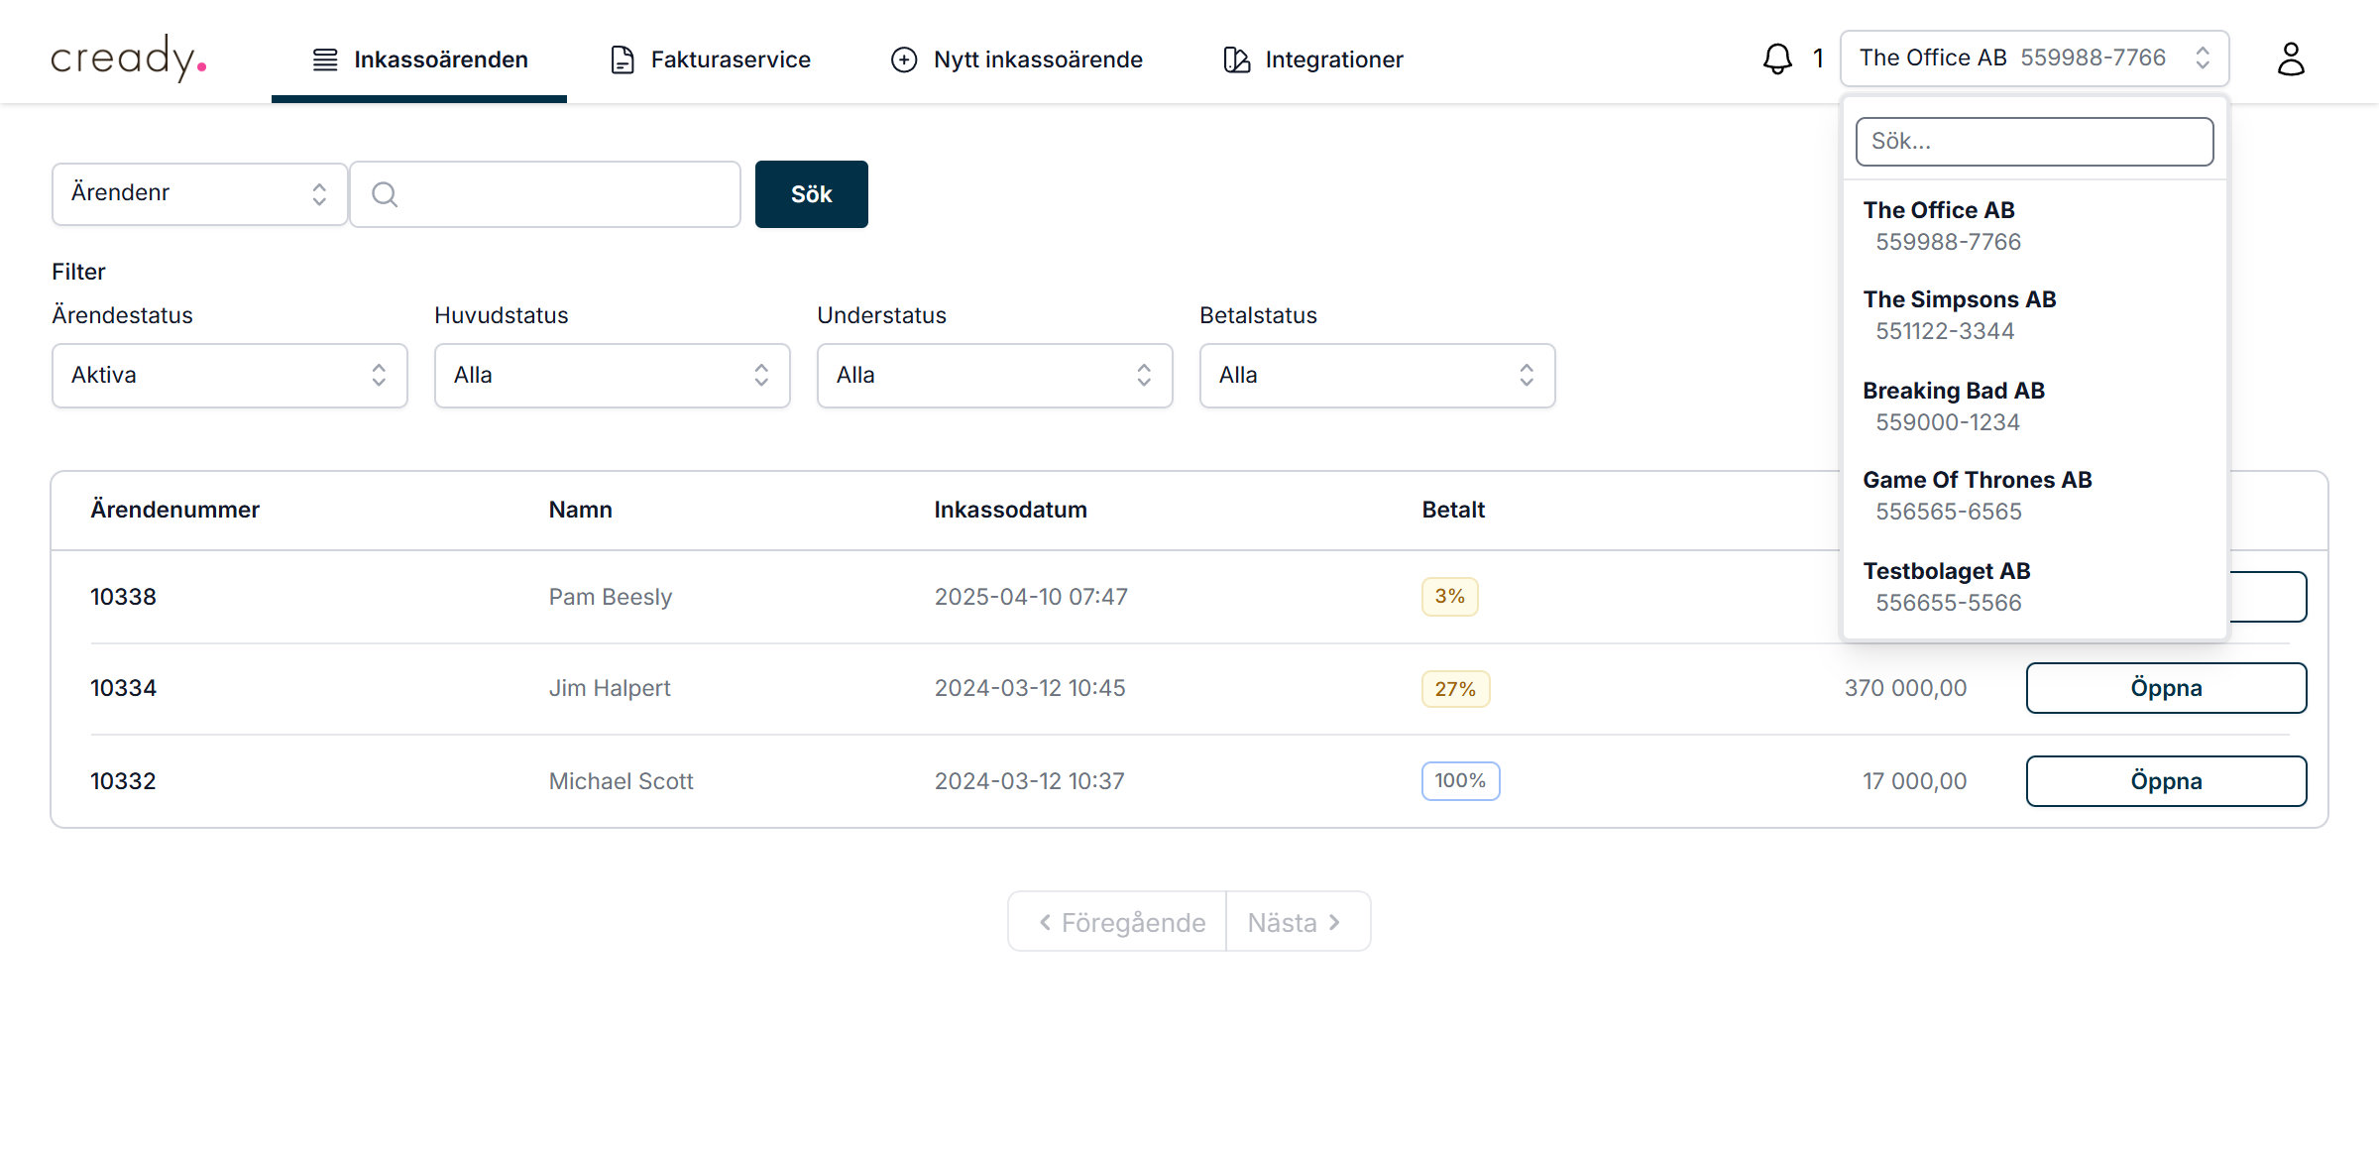2379x1154 pixels.
Task: Expand the Ärendenr search type dropdown
Action: tap(199, 193)
